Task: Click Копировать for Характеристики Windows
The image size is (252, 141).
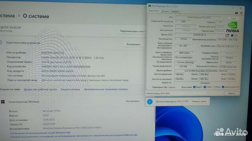Action: coord(133,101)
